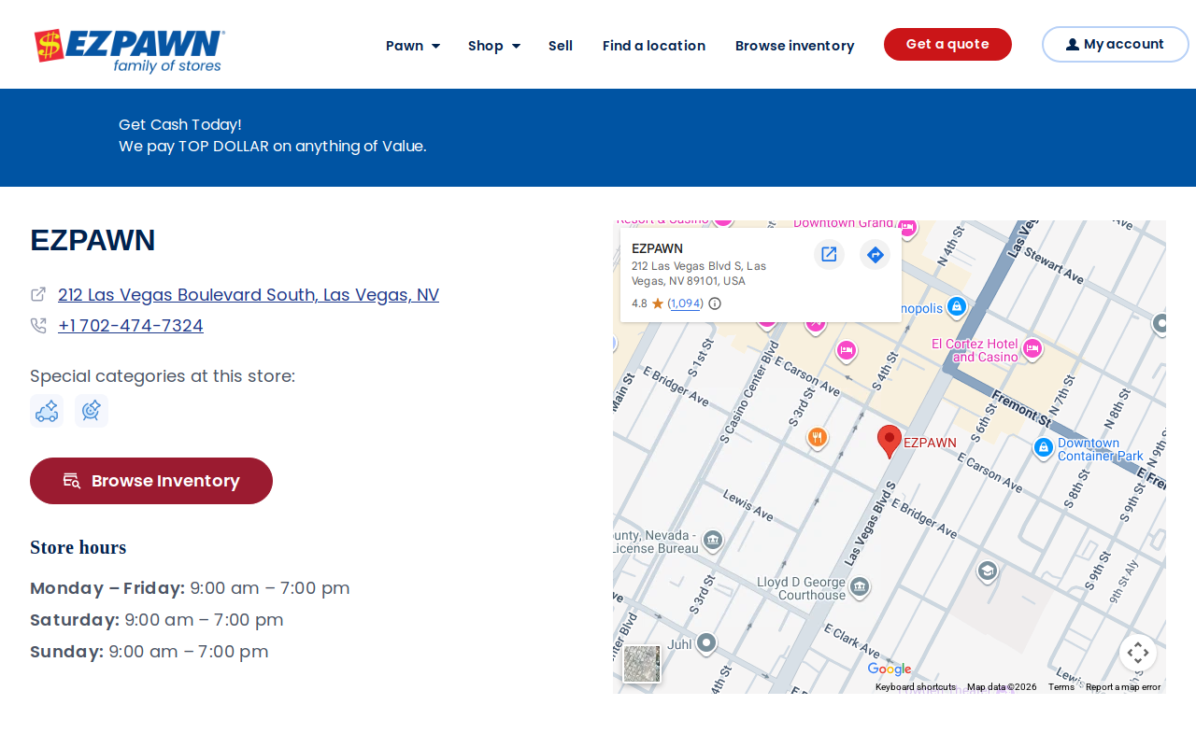Click the external link icon beside the address

(38, 294)
